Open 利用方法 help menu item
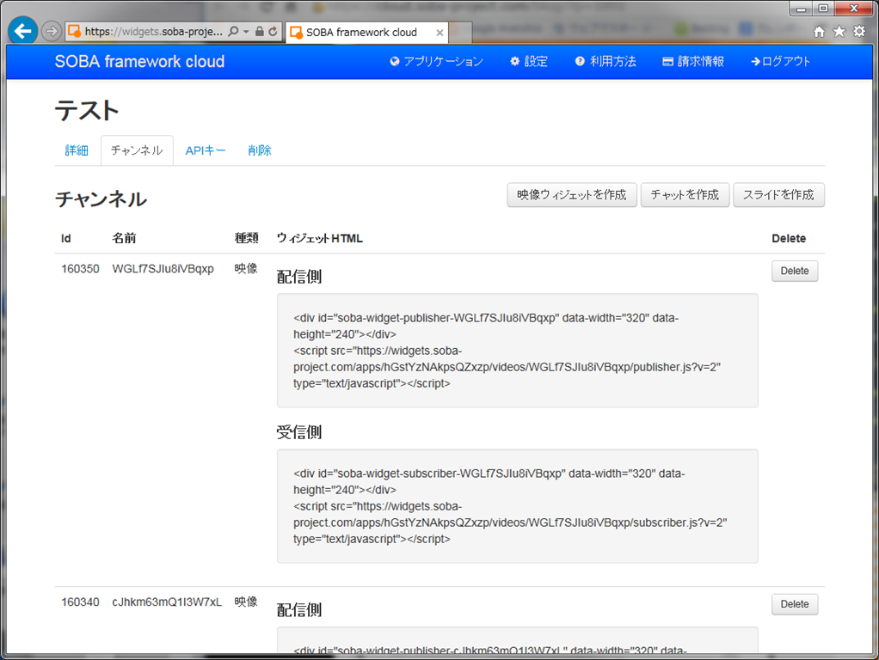The height and width of the screenshot is (660, 879). [605, 61]
